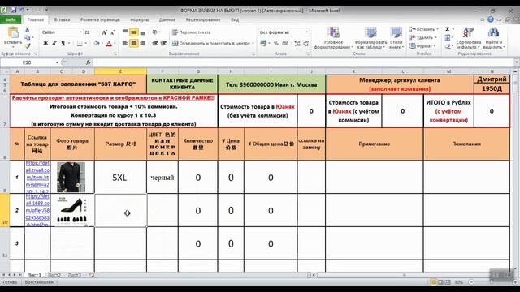Click the increase decimal icon
Viewport: 520px width, 292px height.
[297, 43]
